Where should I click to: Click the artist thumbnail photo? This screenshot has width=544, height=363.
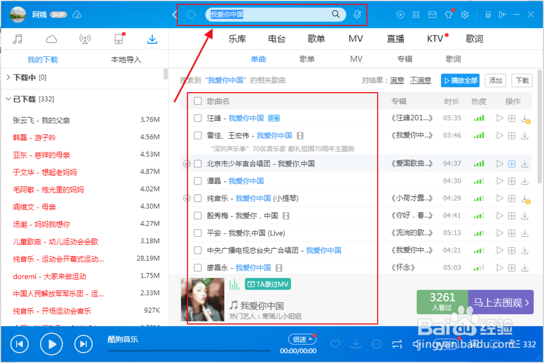[202, 299]
